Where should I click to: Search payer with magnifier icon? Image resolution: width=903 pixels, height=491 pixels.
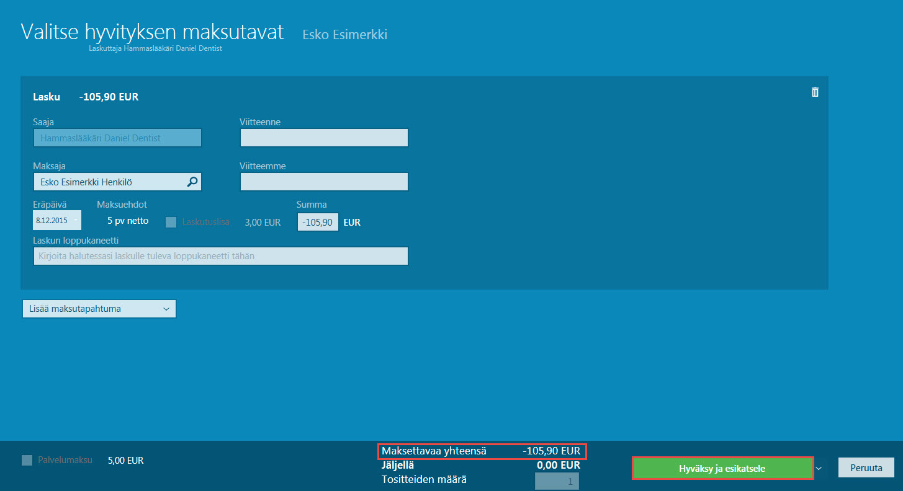[192, 182]
